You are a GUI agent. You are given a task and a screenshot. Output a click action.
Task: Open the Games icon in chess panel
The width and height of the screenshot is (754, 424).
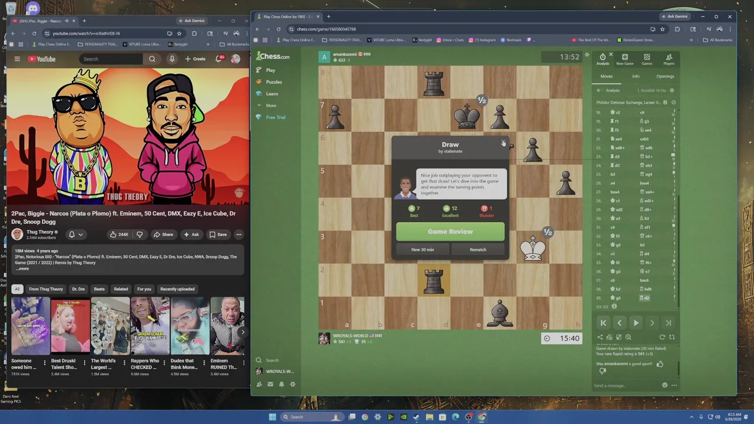pos(647,59)
